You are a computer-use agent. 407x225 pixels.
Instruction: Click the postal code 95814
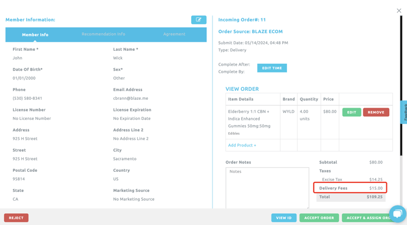(19, 179)
